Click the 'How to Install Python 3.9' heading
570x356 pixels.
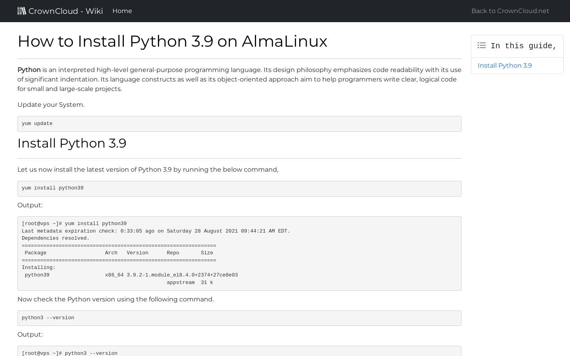click(x=172, y=41)
